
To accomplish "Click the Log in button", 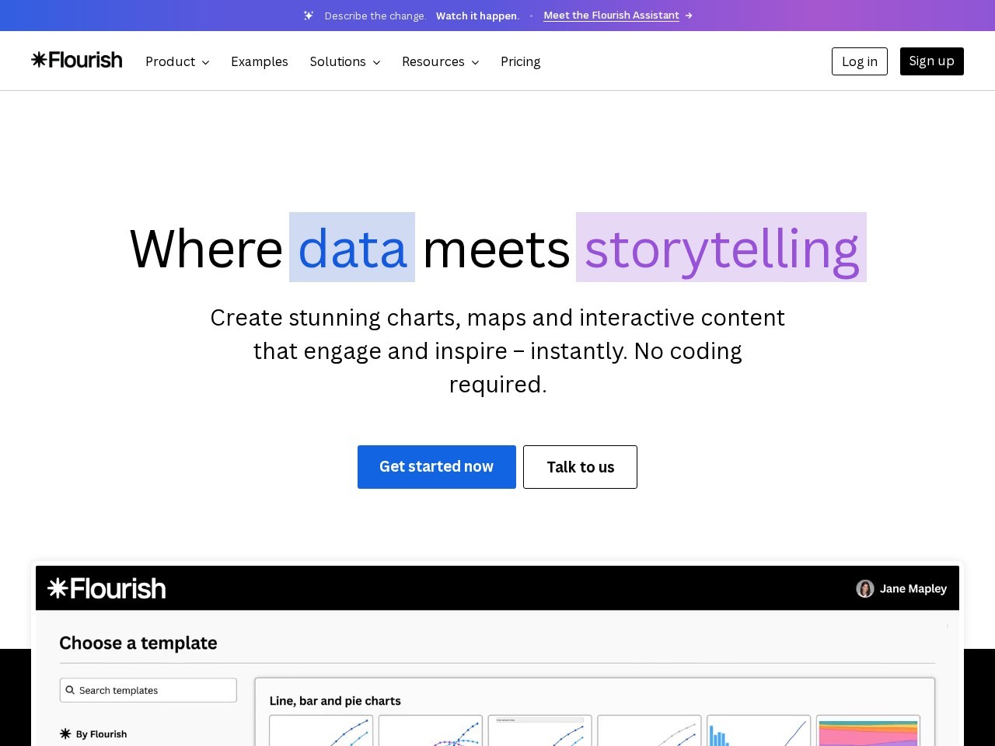I will 860,61.
